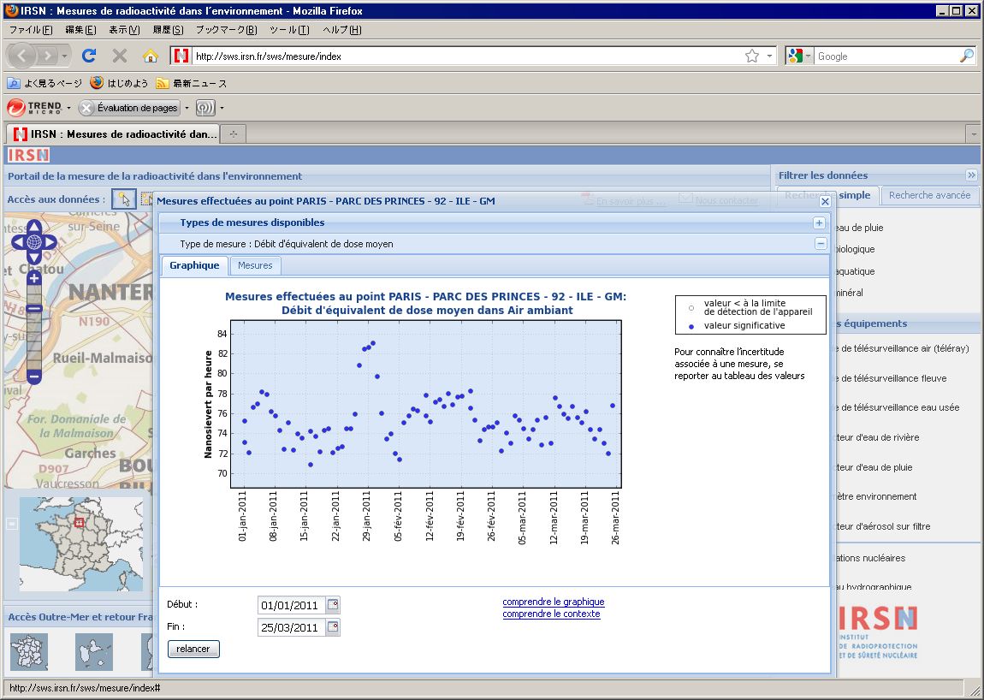
Task: Click the relancer button
Action: click(193, 649)
